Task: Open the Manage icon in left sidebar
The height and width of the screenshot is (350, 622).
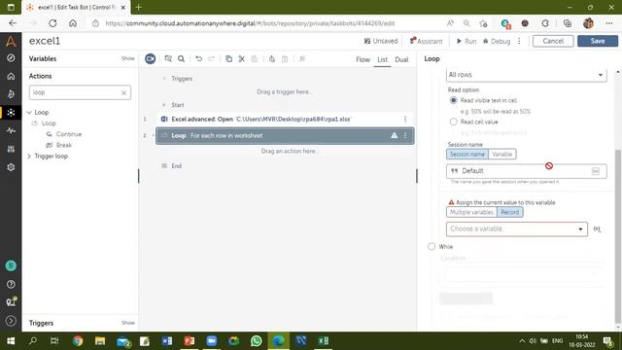Action: coord(11,149)
